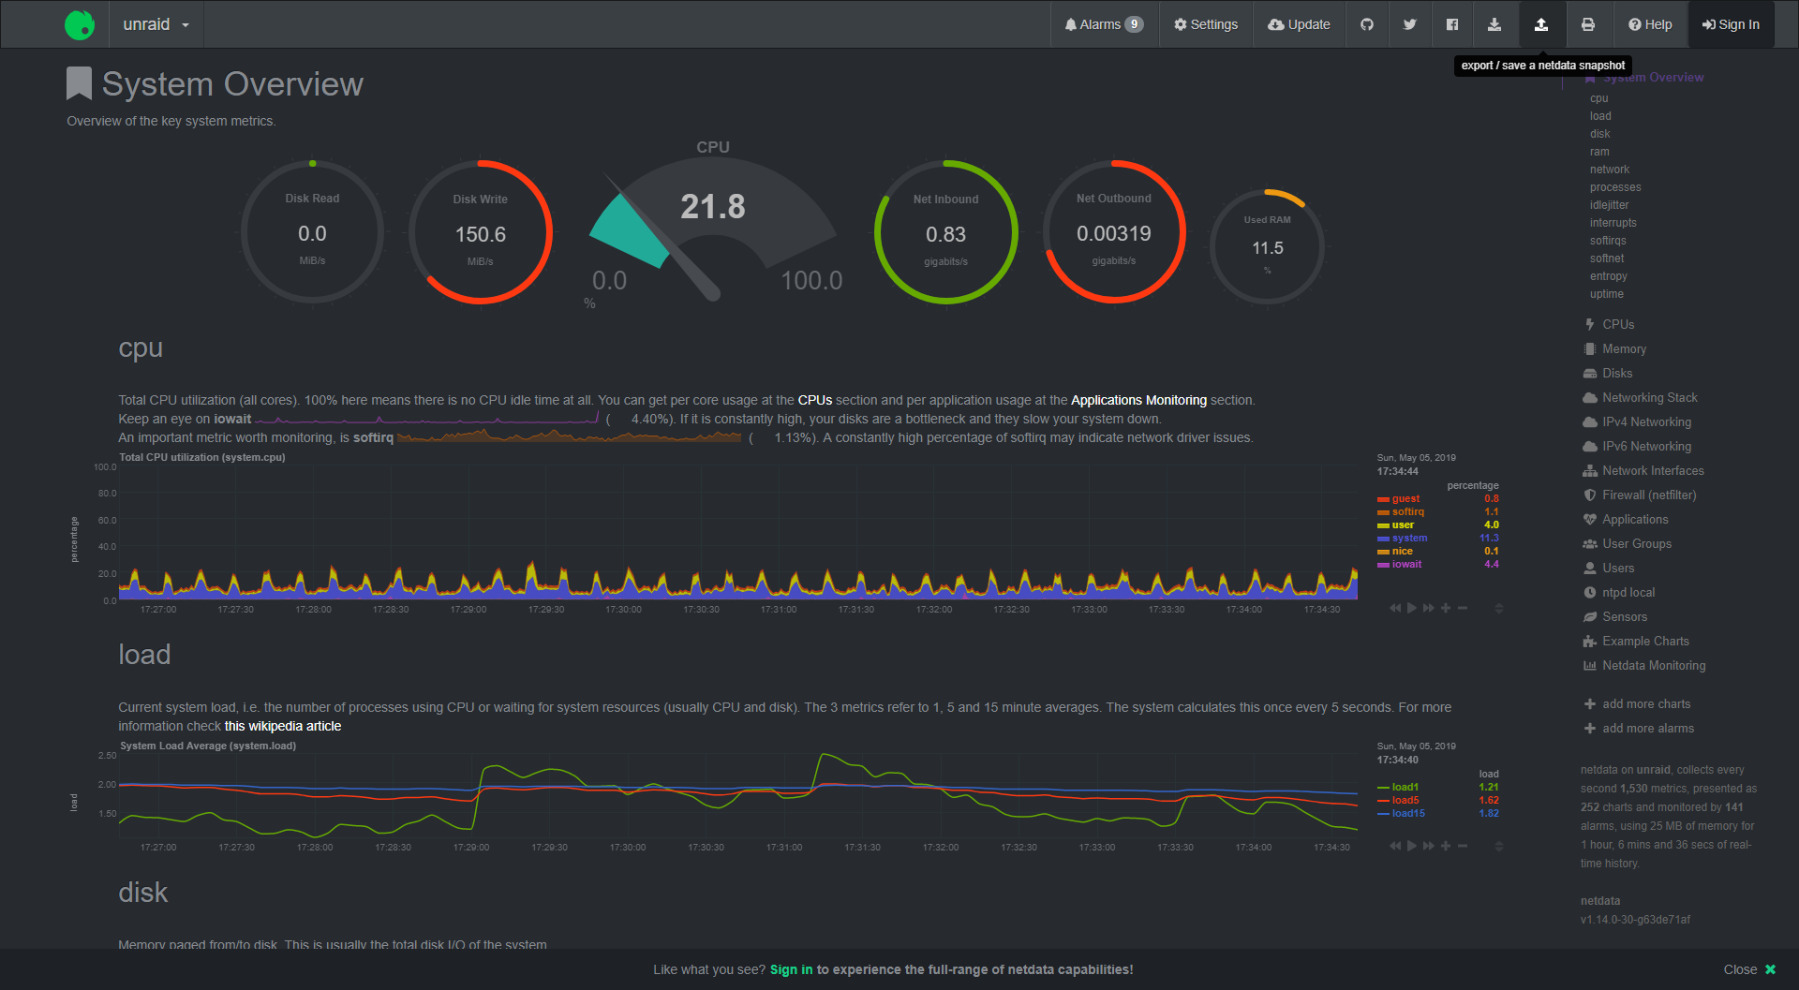
Task: Click the Twitter icon in navbar
Action: [x=1409, y=24]
